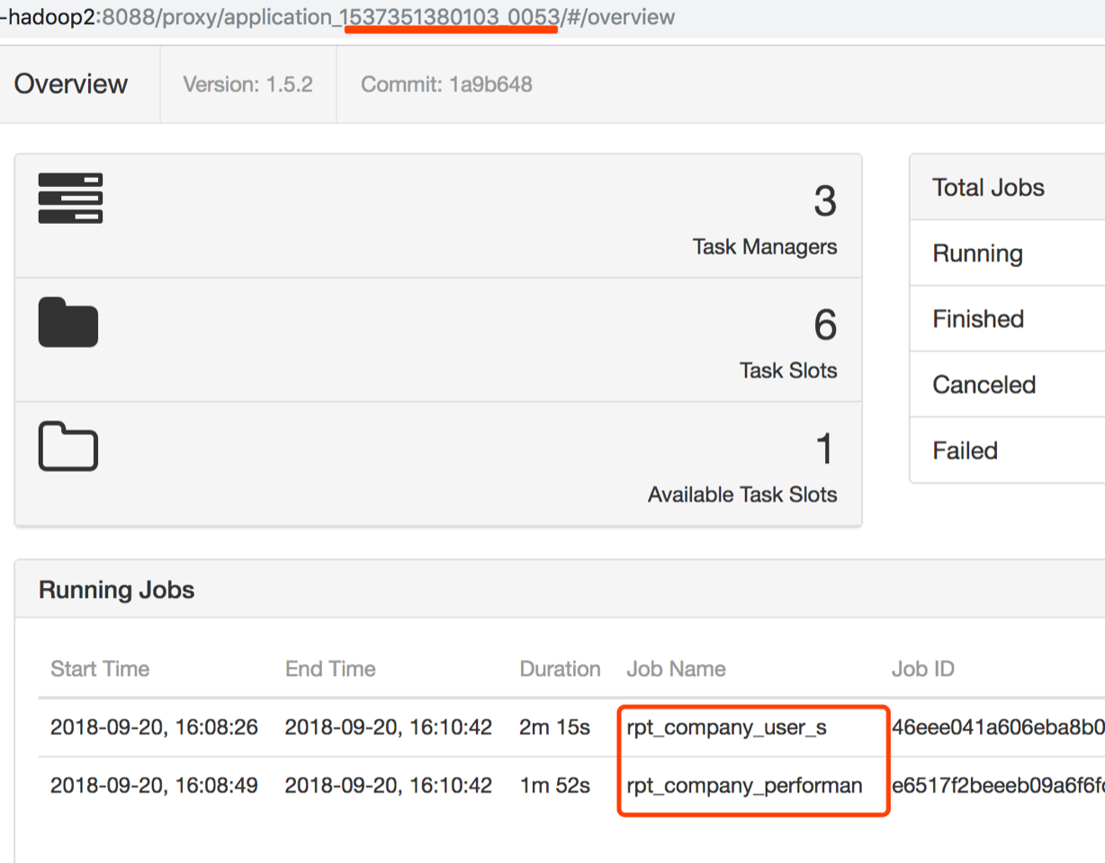Image resolution: width=1105 pixels, height=863 pixels.
Task: Open the Overview tab in header
Action: [71, 85]
